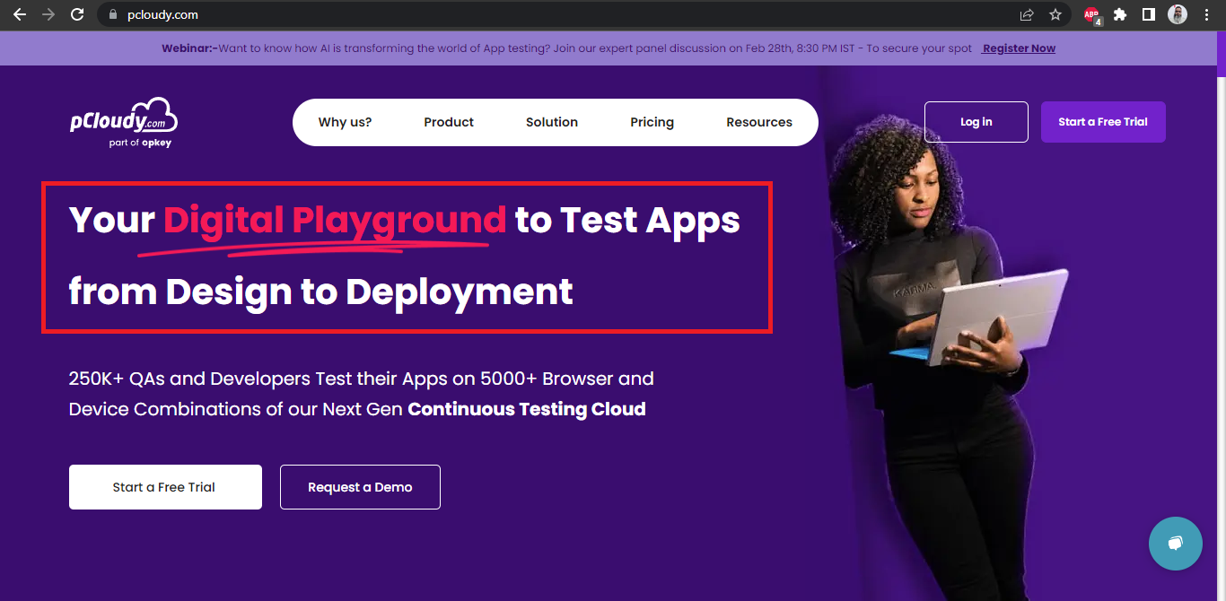Click the white Start a Free Trial button
The image size is (1226, 601).
coord(165,487)
